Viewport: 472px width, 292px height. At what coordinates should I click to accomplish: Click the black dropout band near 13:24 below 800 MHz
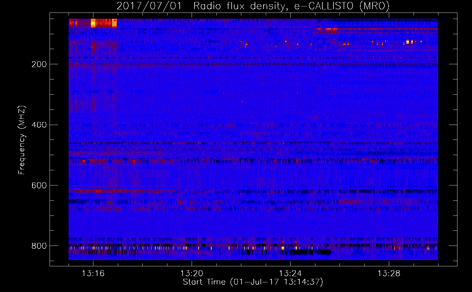(x=306, y=252)
